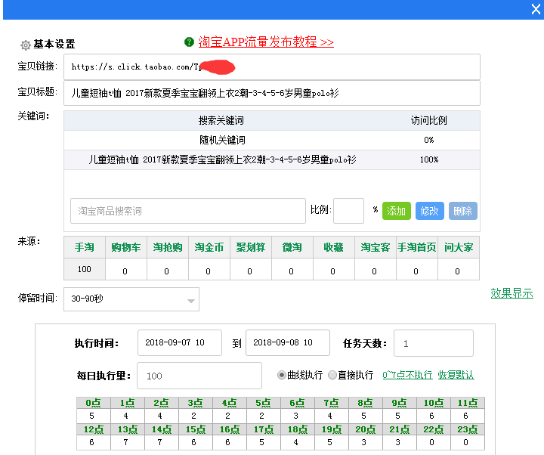Image resolution: width=544 pixels, height=455 pixels.
Task: Open the 效果显示 link
Action: (x=512, y=293)
